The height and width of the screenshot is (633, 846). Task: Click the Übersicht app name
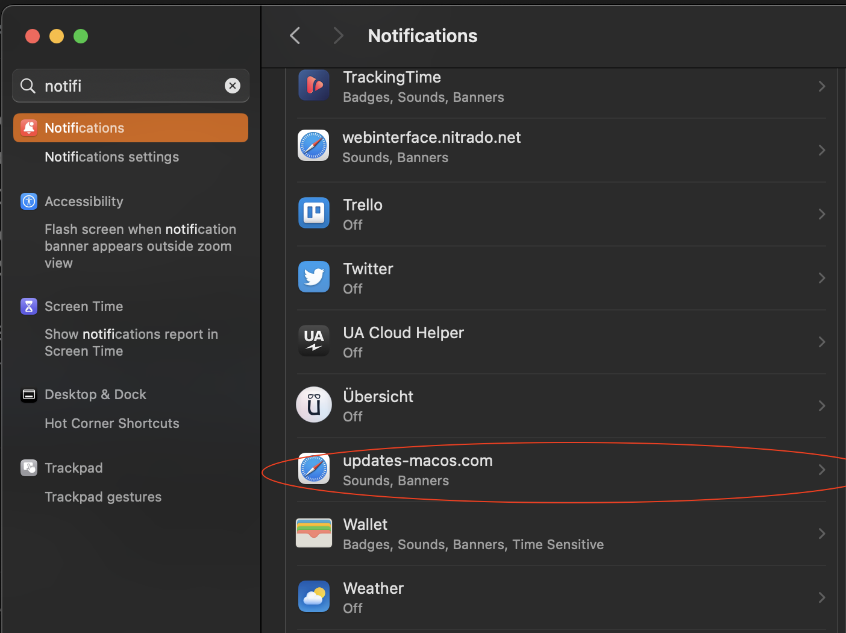tap(378, 396)
